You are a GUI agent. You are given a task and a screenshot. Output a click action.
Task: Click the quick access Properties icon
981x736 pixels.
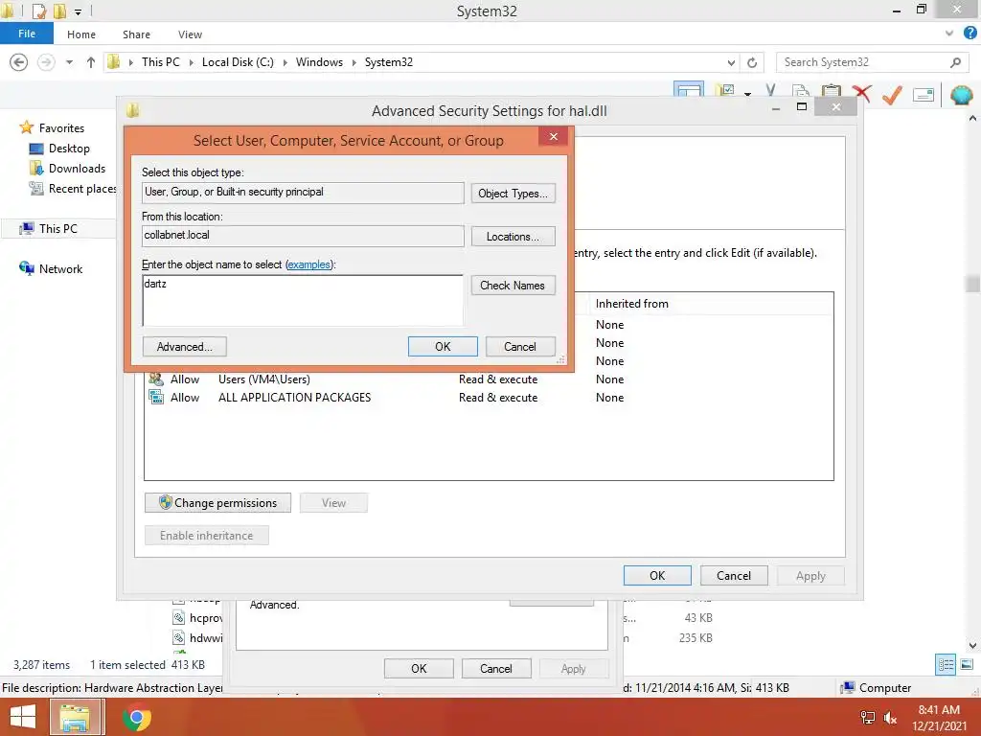click(38, 11)
